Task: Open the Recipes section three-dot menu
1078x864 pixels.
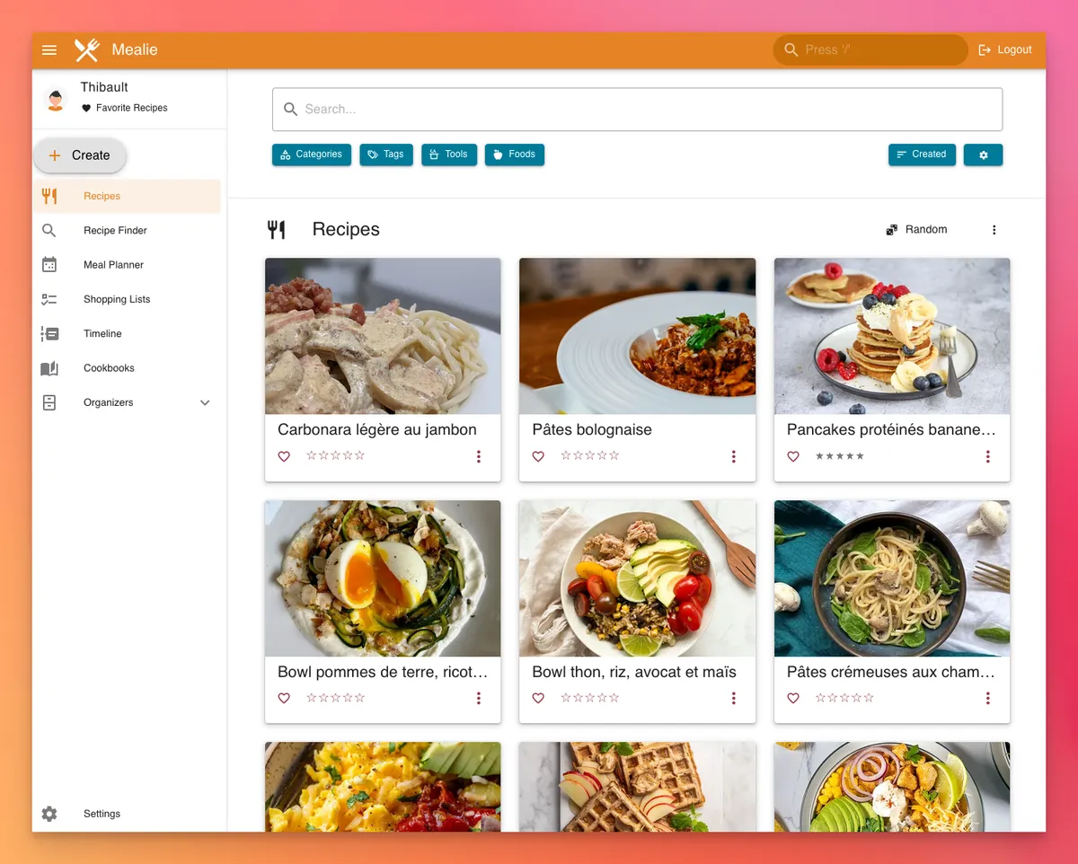Action: click(994, 230)
